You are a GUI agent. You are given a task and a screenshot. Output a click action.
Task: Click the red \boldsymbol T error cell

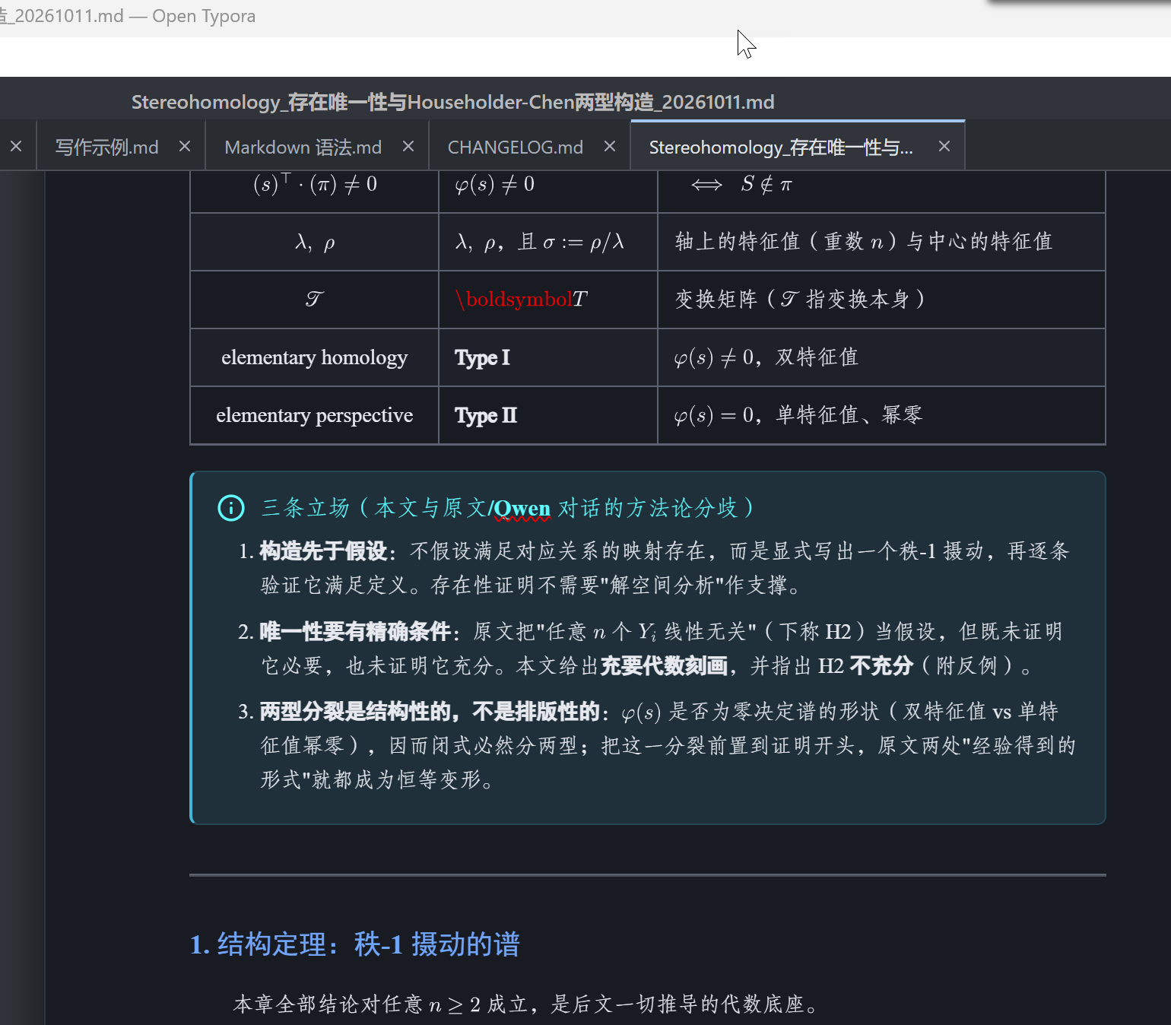tap(547, 300)
